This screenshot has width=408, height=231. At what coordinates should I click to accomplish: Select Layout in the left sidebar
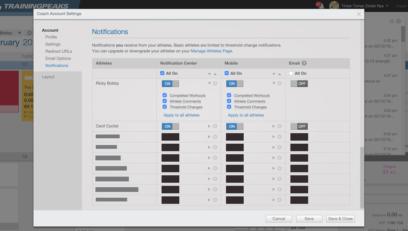48,77
